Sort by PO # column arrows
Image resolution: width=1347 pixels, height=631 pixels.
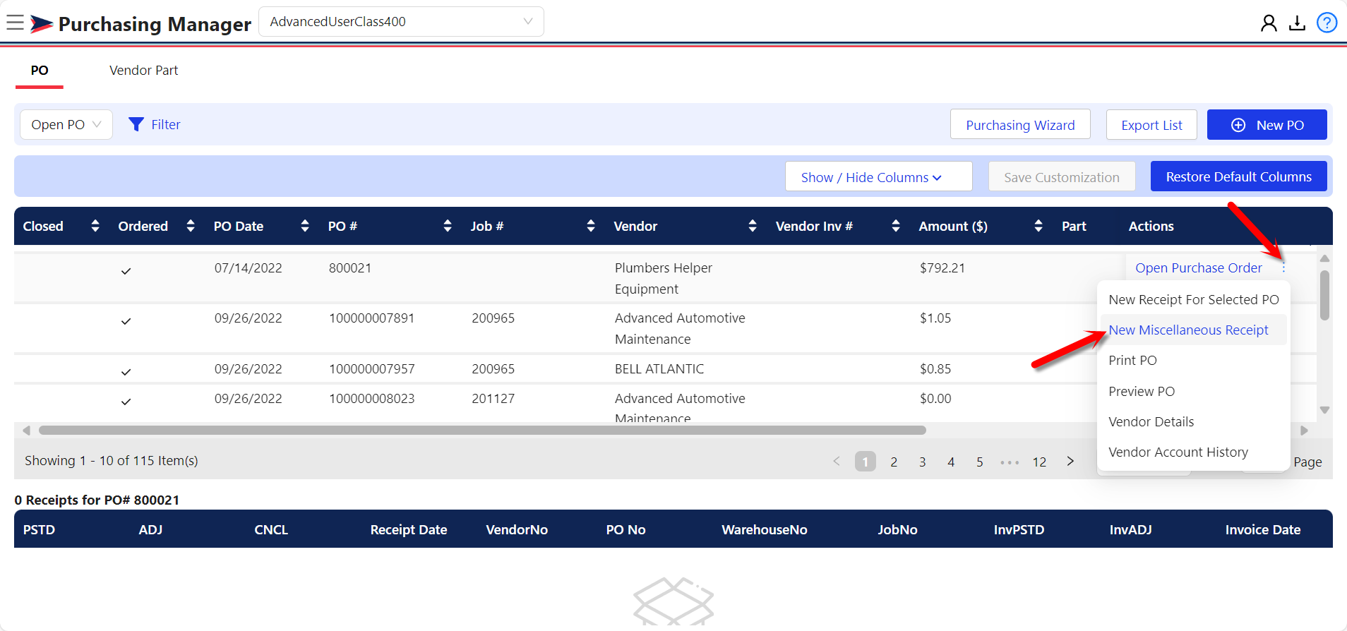click(448, 226)
